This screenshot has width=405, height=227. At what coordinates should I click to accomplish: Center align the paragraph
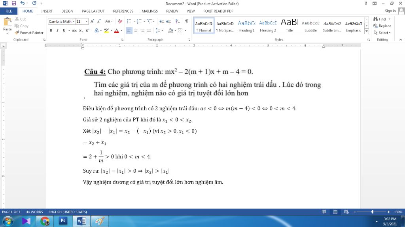[x=136, y=30]
